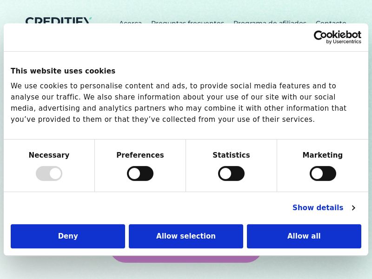This screenshot has height=279, width=372.
Task: Open Programa de afiliados nav link
Action: click(x=270, y=21)
